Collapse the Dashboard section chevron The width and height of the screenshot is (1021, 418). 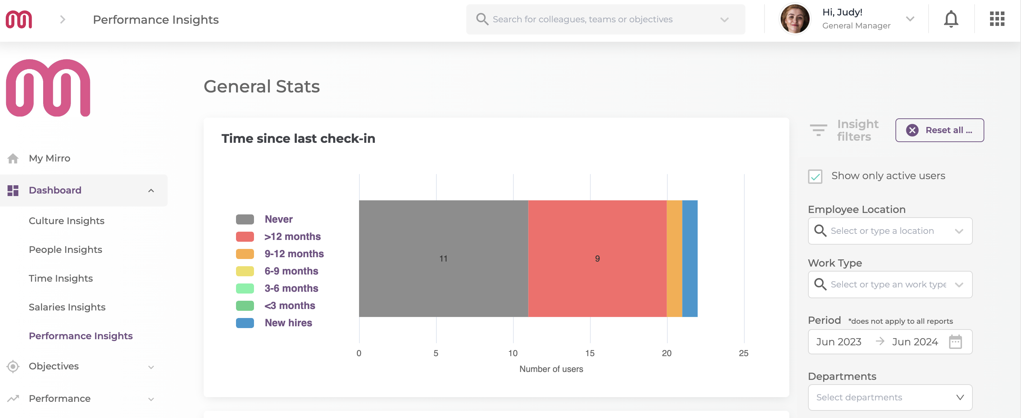pos(151,190)
